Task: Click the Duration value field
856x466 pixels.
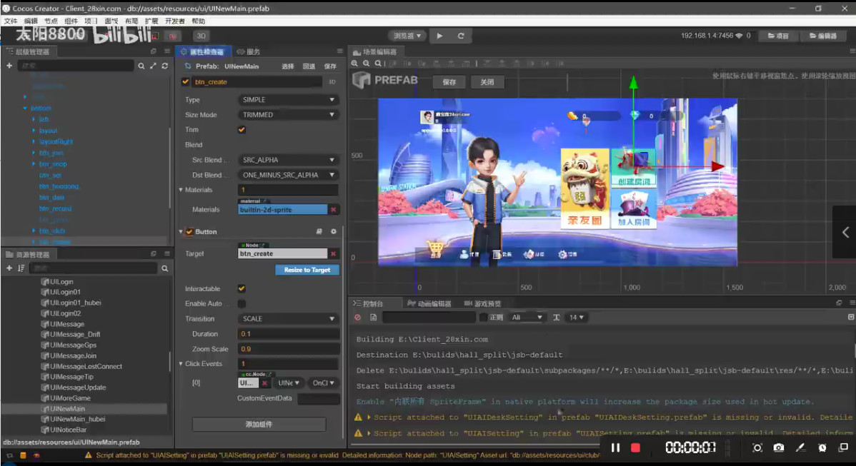Action: tap(288, 334)
